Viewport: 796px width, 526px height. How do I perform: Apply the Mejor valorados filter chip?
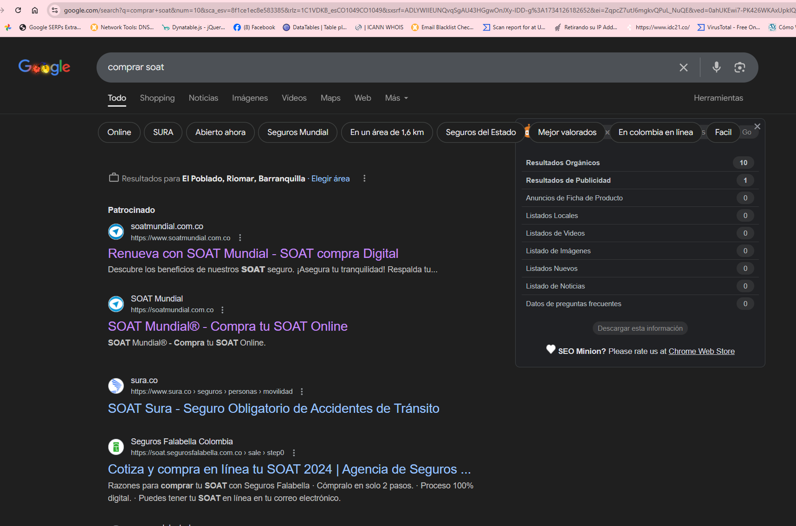point(567,133)
